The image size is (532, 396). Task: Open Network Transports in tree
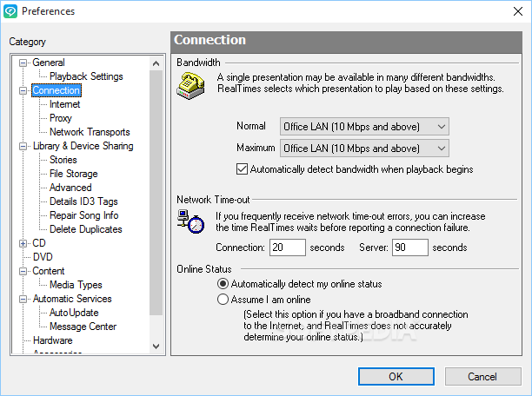pyautogui.click(x=90, y=132)
